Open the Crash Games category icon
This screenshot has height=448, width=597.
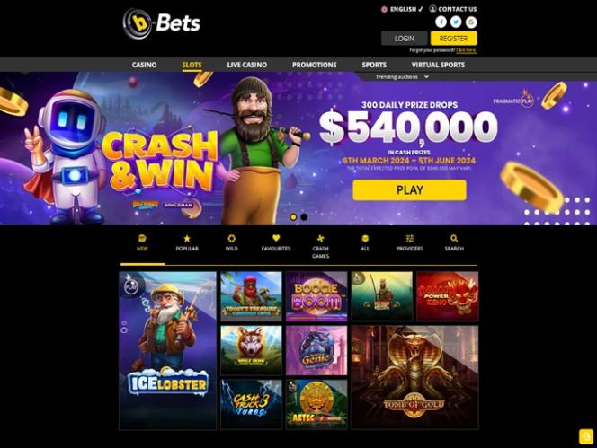click(x=321, y=239)
